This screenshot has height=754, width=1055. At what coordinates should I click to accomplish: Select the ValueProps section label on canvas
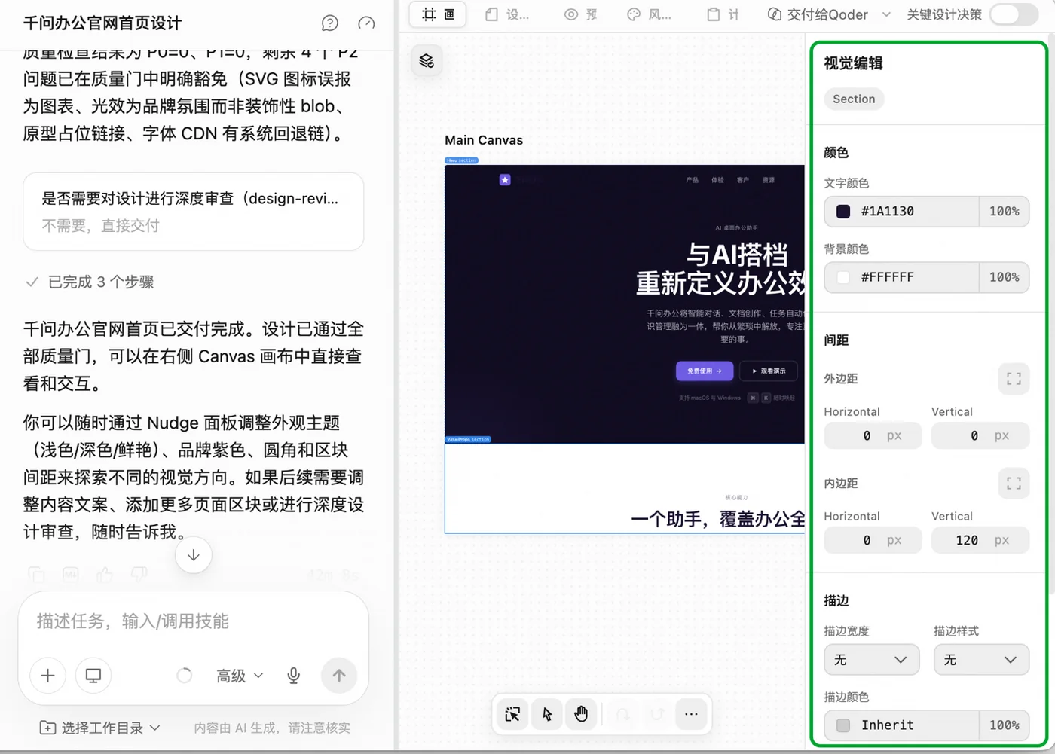pyautogui.click(x=468, y=439)
